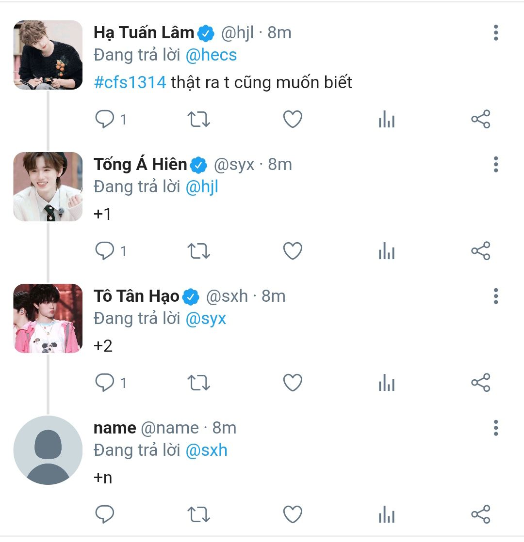Viewport: 524px width, 542px height.
Task: Share Tô Tân Hạo's +2 tweet
Action: pos(480,383)
